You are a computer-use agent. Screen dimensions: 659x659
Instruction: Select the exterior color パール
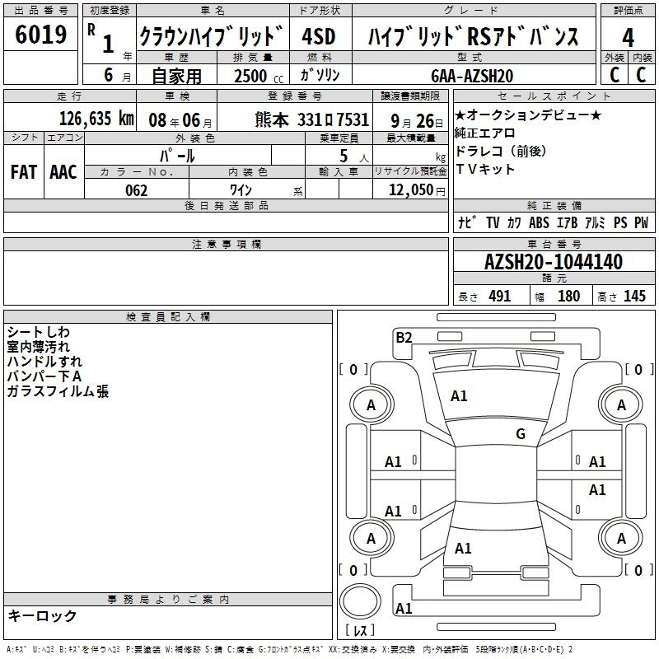[177, 156]
